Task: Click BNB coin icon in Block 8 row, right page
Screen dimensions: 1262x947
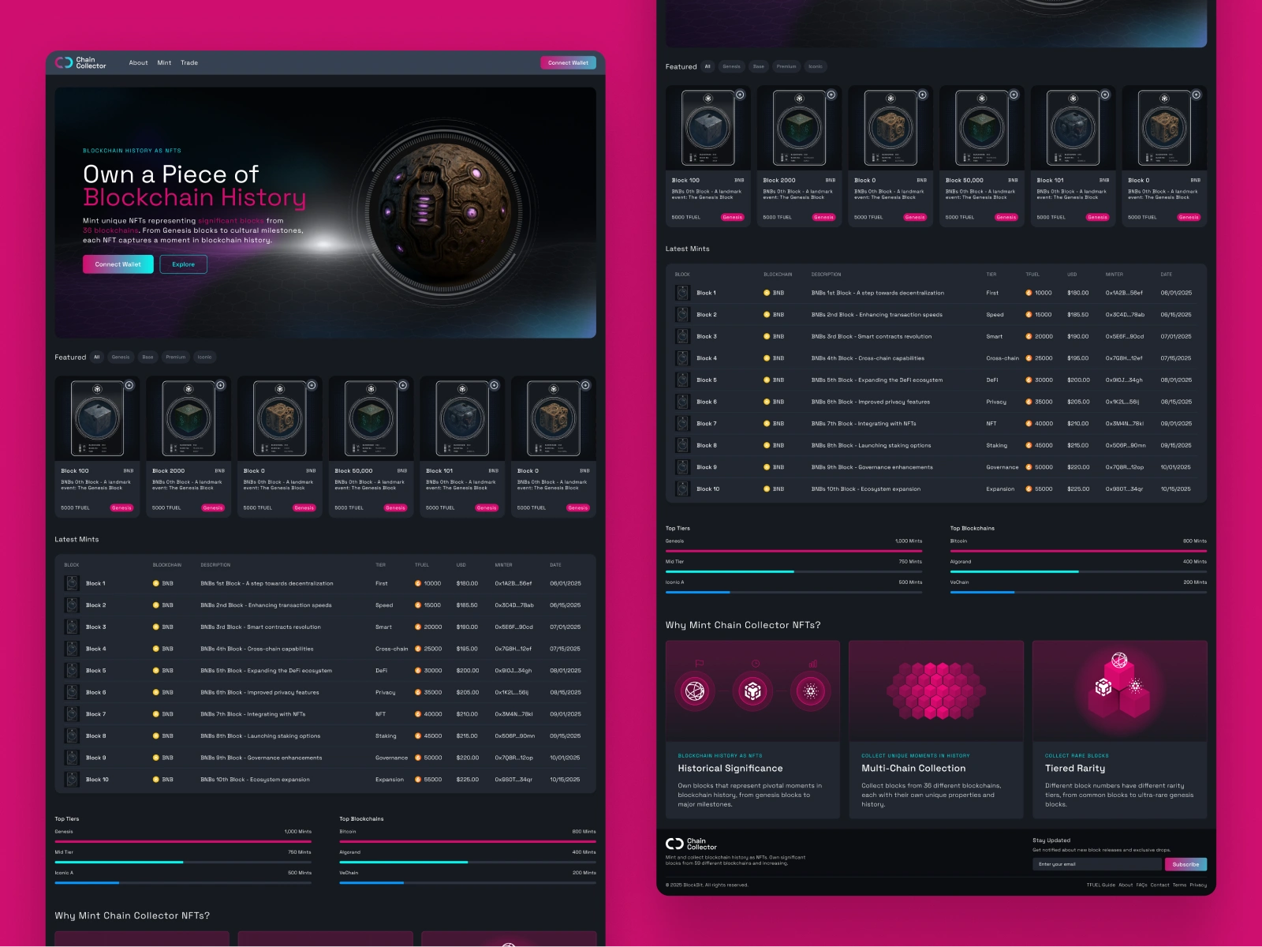Action: point(767,445)
